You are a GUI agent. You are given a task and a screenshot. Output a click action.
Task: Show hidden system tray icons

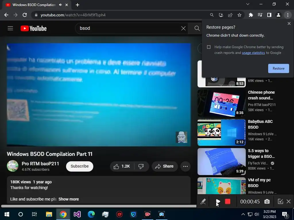coord(243,214)
